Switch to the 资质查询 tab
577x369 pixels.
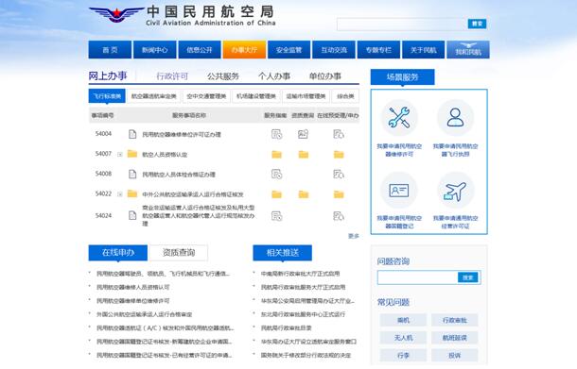tap(179, 253)
